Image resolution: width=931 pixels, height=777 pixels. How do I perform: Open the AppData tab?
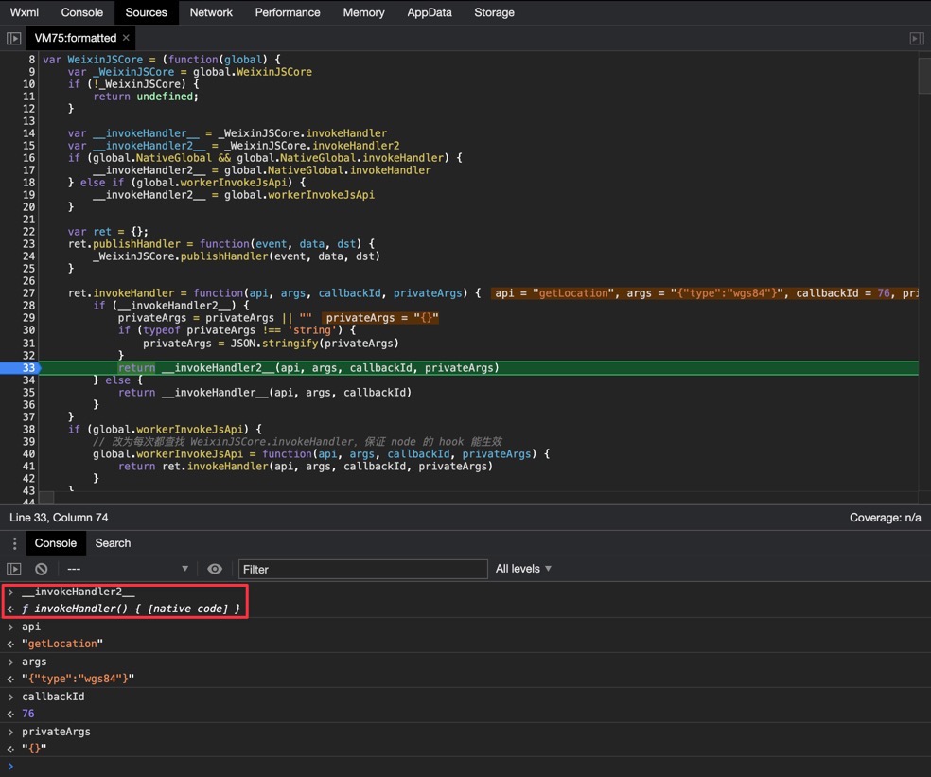tap(429, 12)
